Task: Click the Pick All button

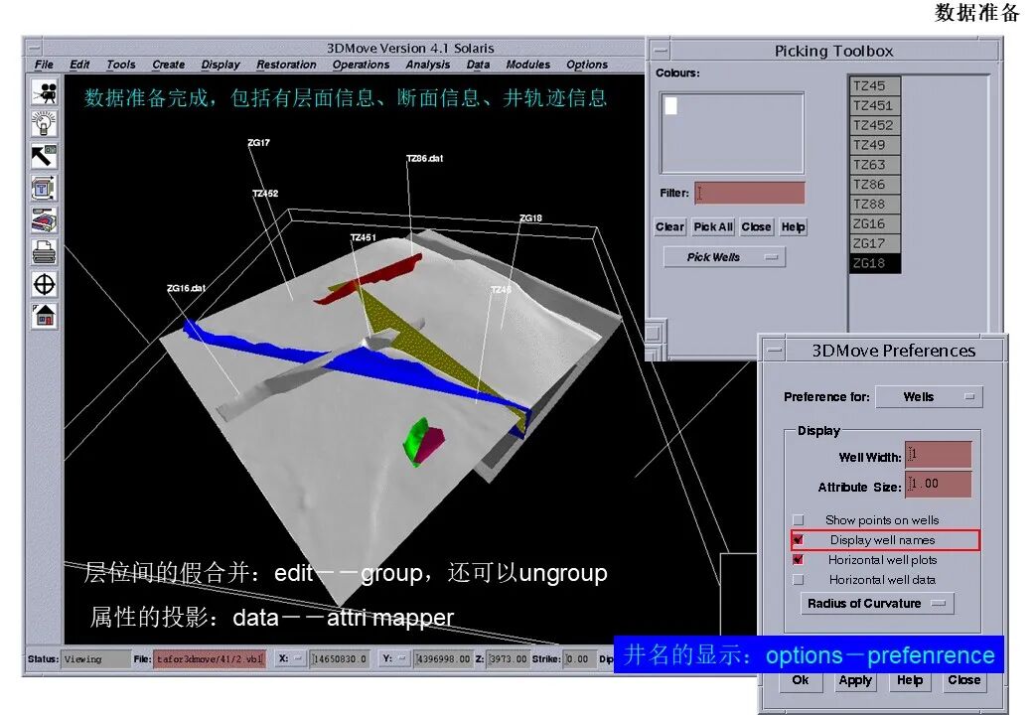Action: pos(713,227)
